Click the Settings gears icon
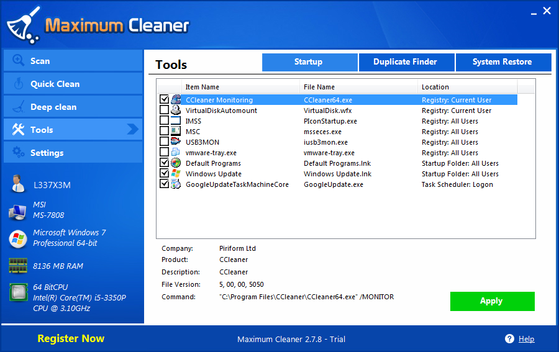Screen dimensions: 559x352 click(x=18, y=152)
